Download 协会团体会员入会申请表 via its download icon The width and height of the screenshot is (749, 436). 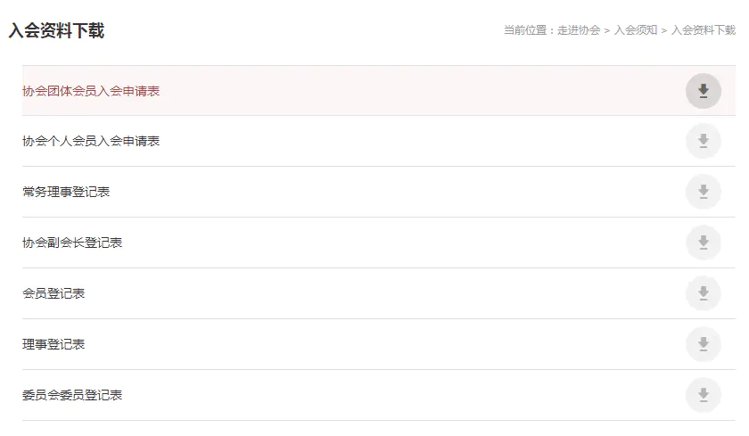click(704, 91)
